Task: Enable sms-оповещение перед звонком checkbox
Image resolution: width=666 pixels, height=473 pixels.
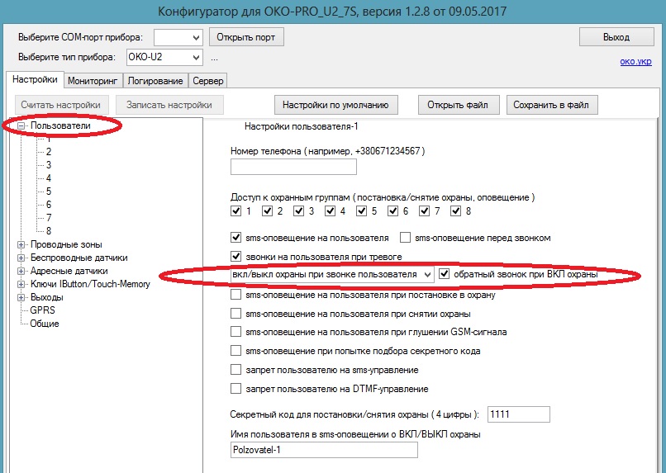Action: tap(406, 238)
